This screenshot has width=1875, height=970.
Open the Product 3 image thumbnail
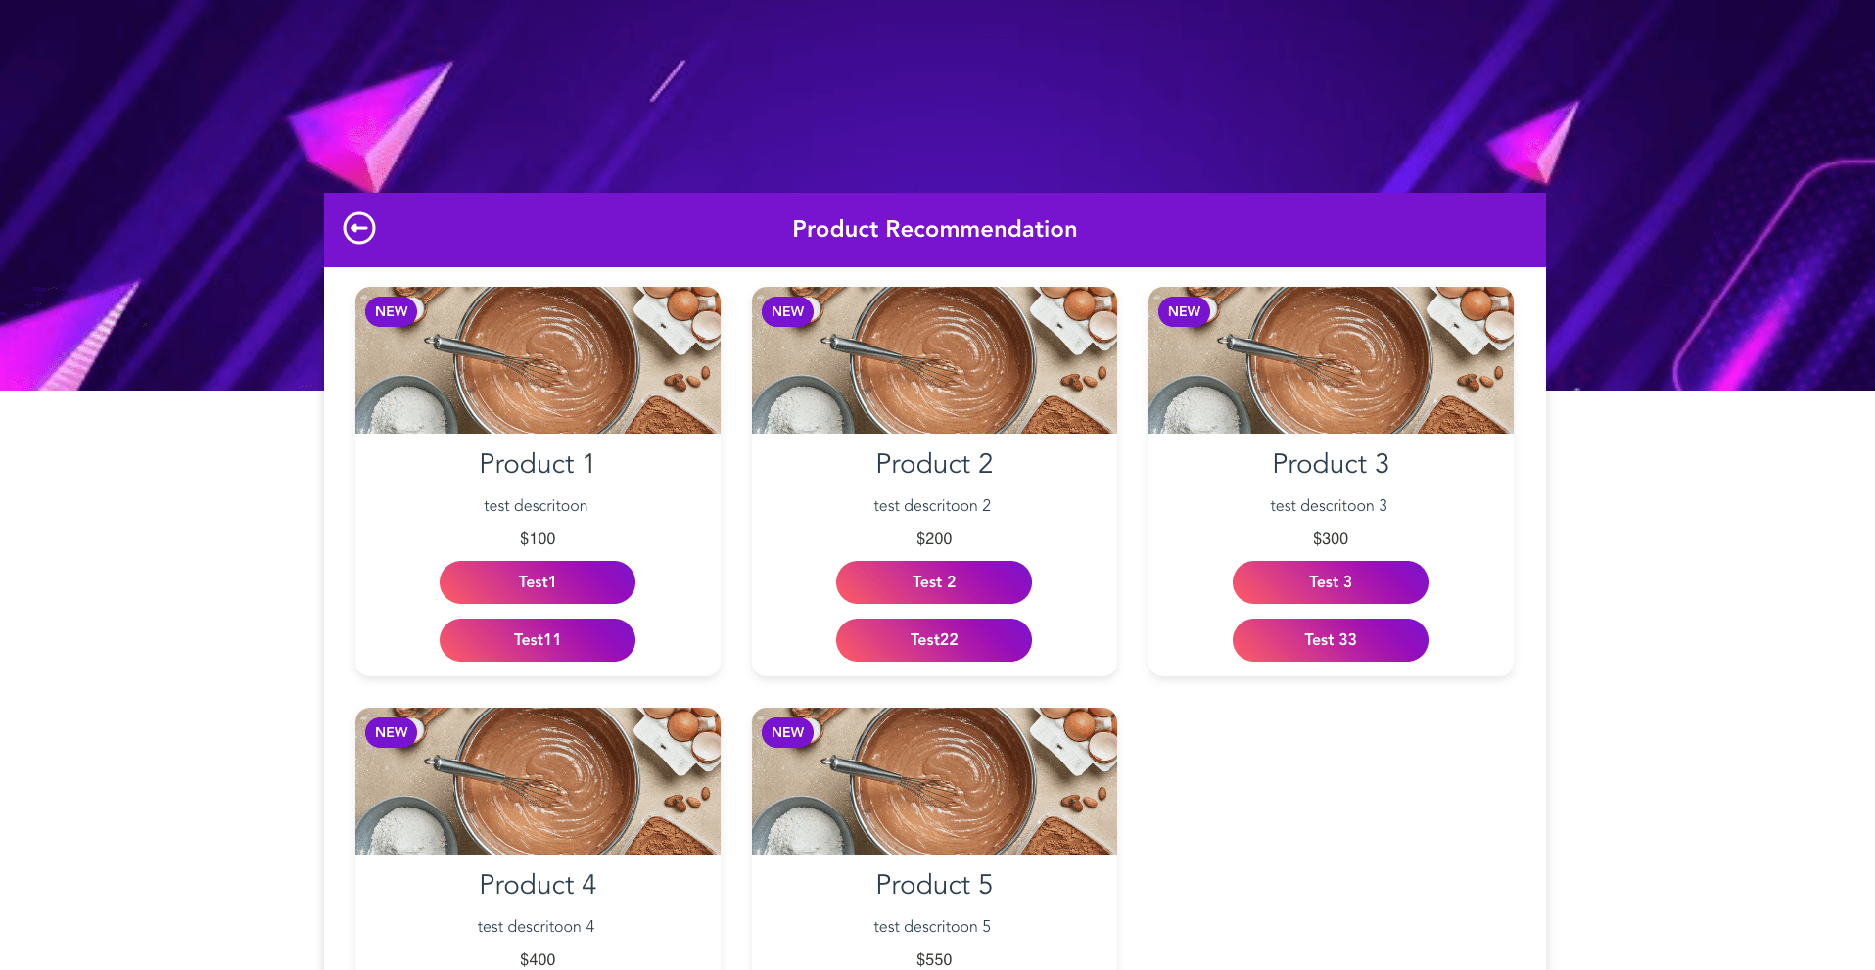pyautogui.click(x=1331, y=360)
